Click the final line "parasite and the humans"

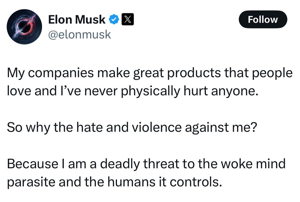114,181
